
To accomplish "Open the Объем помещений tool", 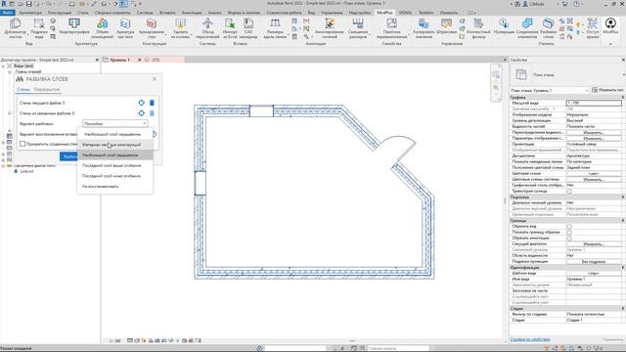I will 102,28.
